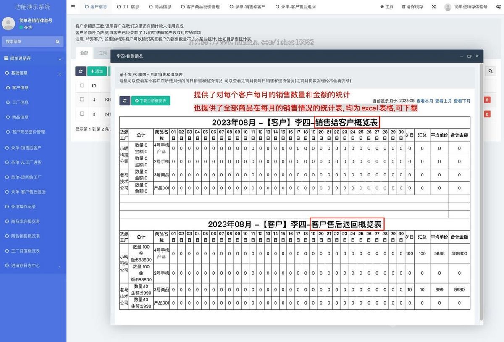Switch to the 录单-销售给客户 tab

pyautogui.click(x=249, y=7)
